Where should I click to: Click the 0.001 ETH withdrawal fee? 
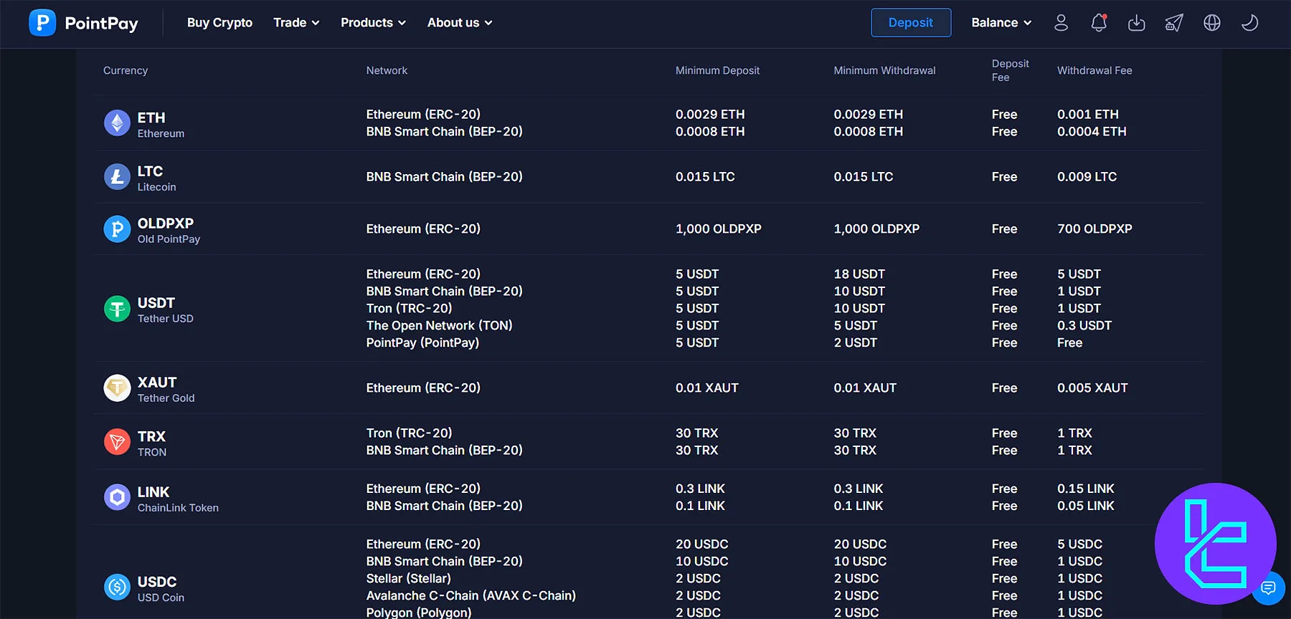(x=1087, y=114)
